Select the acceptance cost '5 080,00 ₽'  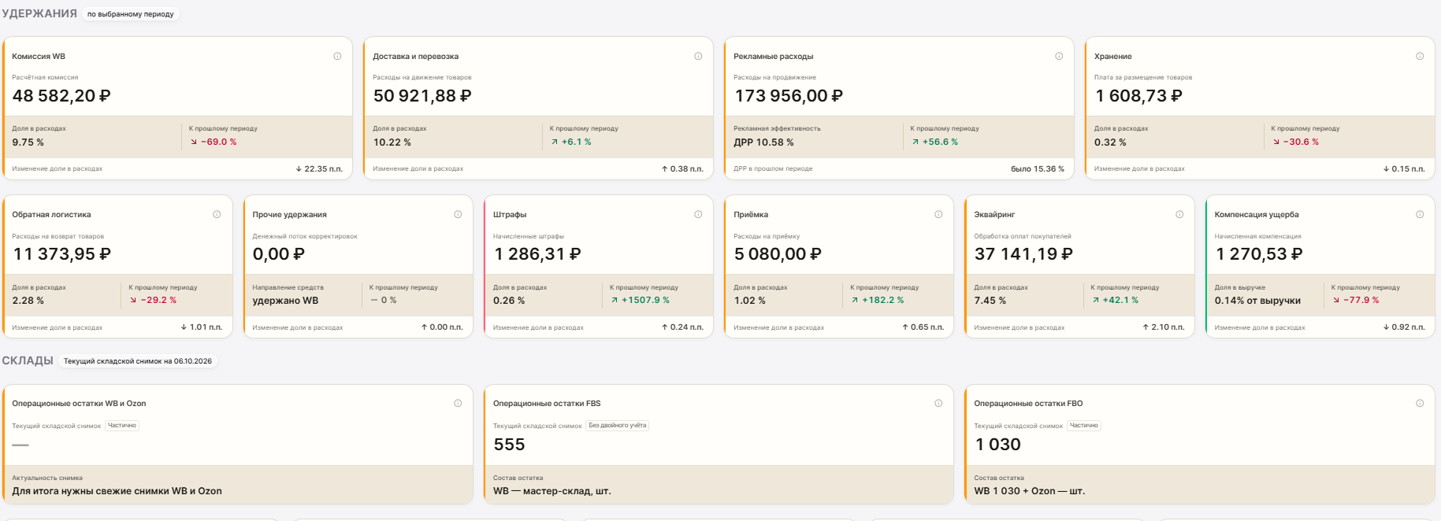click(x=778, y=254)
